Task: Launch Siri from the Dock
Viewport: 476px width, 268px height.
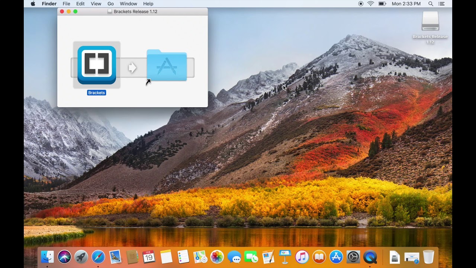Action: (64, 257)
